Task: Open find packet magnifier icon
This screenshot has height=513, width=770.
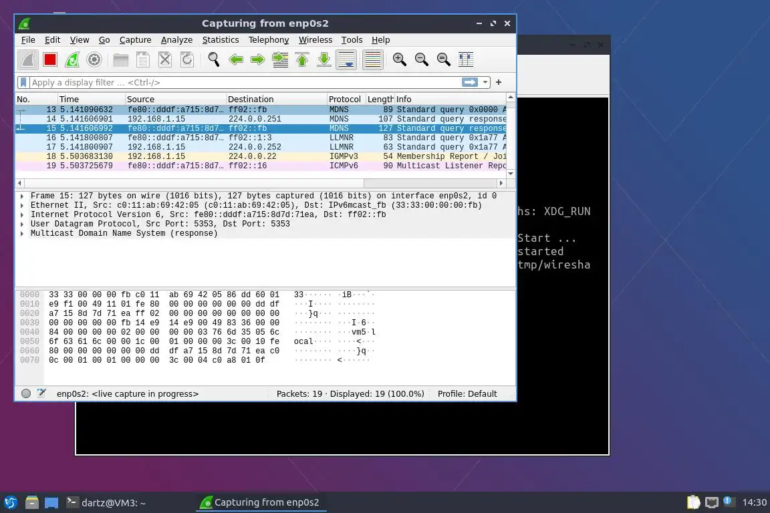Action: [x=214, y=60]
